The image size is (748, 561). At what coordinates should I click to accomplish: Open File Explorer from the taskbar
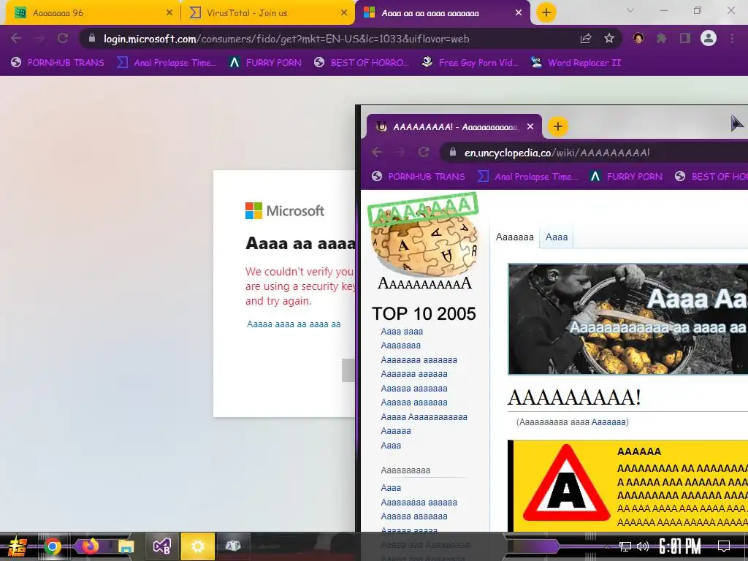click(126, 546)
